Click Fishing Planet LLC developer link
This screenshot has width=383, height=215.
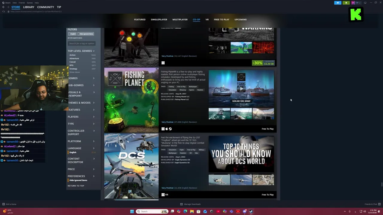tap(182, 96)
